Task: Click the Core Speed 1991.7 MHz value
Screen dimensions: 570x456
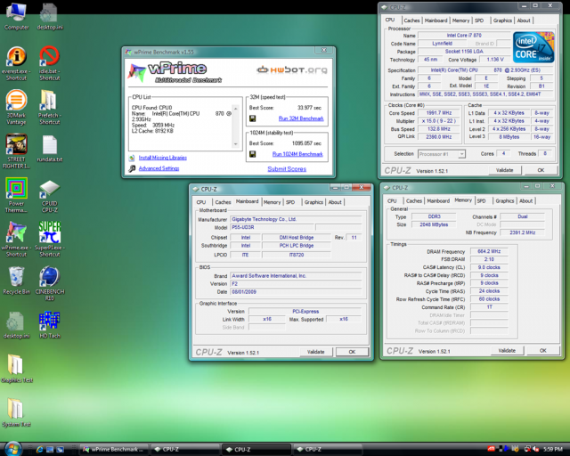Action: [439, 113]
